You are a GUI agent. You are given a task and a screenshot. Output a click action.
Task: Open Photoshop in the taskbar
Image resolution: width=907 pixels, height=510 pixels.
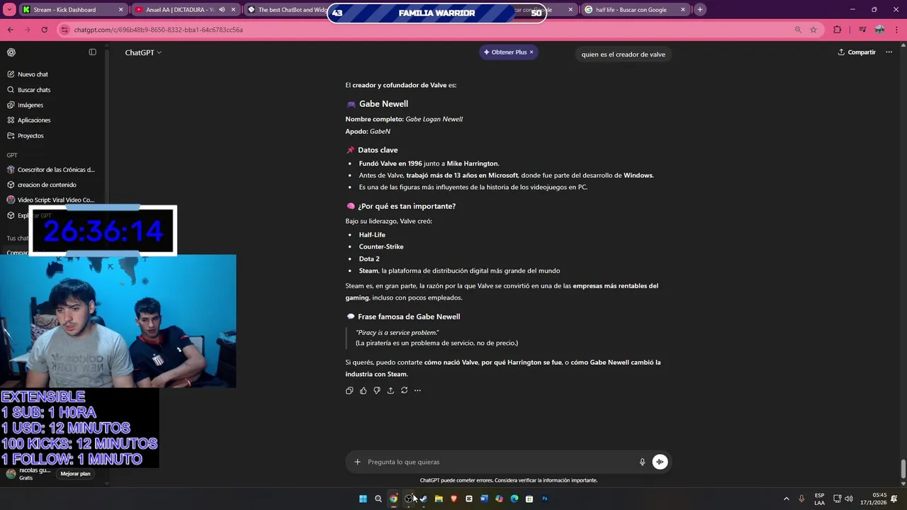coord(544,499)
